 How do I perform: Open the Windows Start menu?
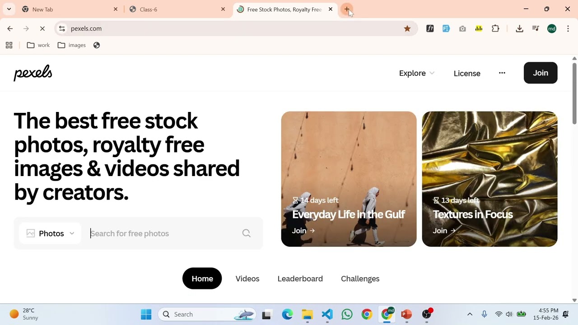pos(146,314)
